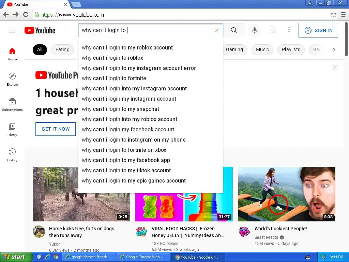
Task: Bookmark this page with the star icon
Action: pos(333,15)
